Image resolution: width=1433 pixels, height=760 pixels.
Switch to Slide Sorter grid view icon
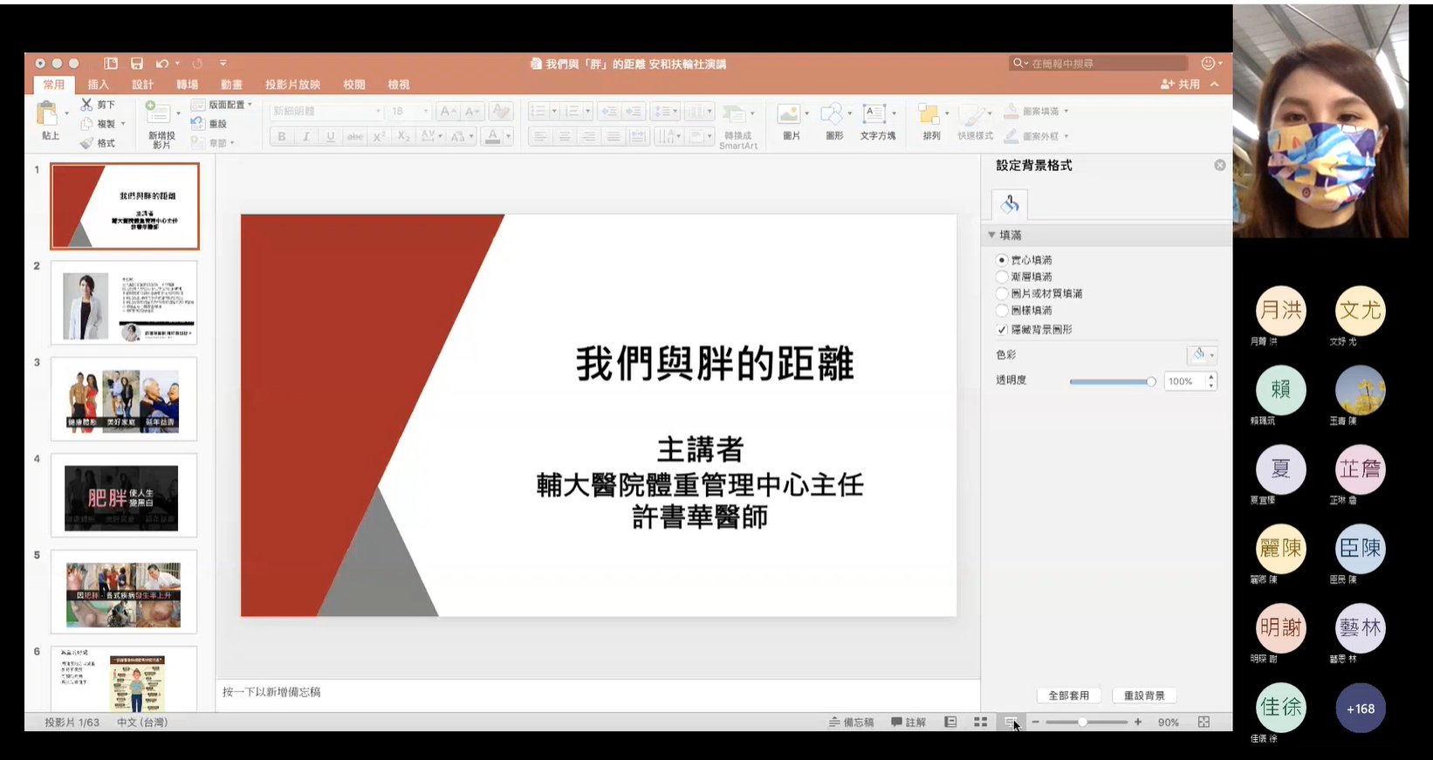click(x=981, y=722)
